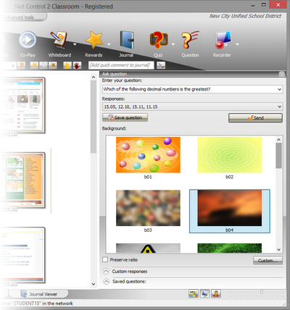This screenshot has height=310, width=290.
Task: Adjust the thumbnail size slider
Action: (x=262, y=293)
